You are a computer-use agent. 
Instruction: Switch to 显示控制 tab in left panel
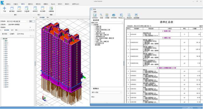pos(6,30)
